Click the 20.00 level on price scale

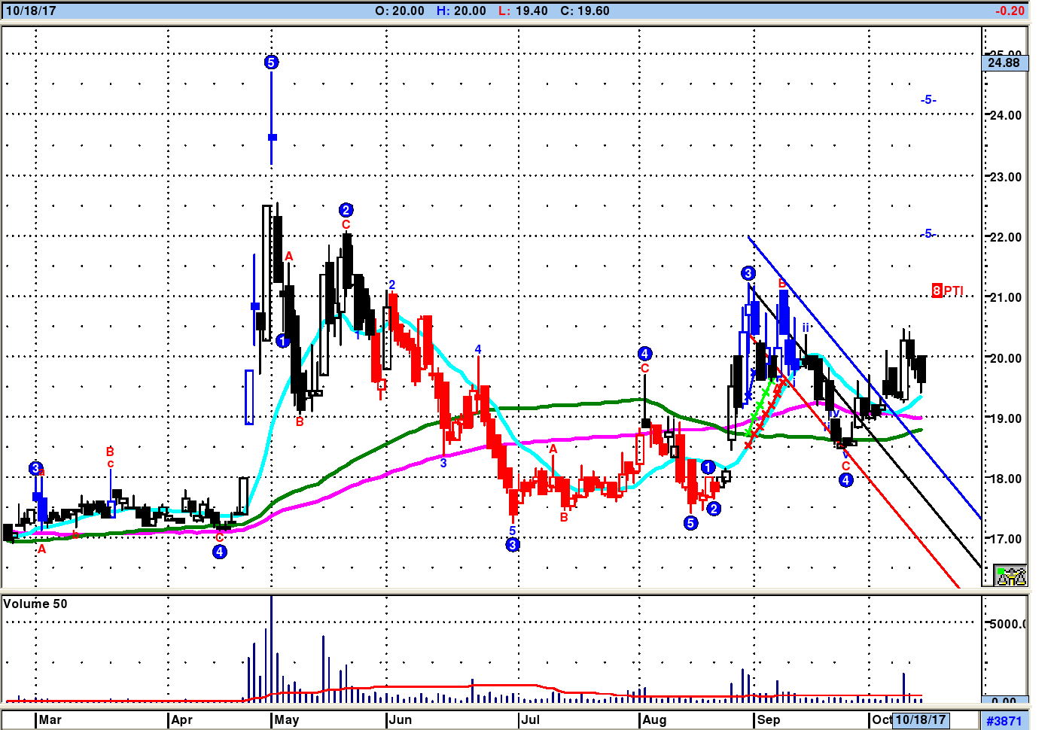pyautogui.click(x=1005, y=358)
